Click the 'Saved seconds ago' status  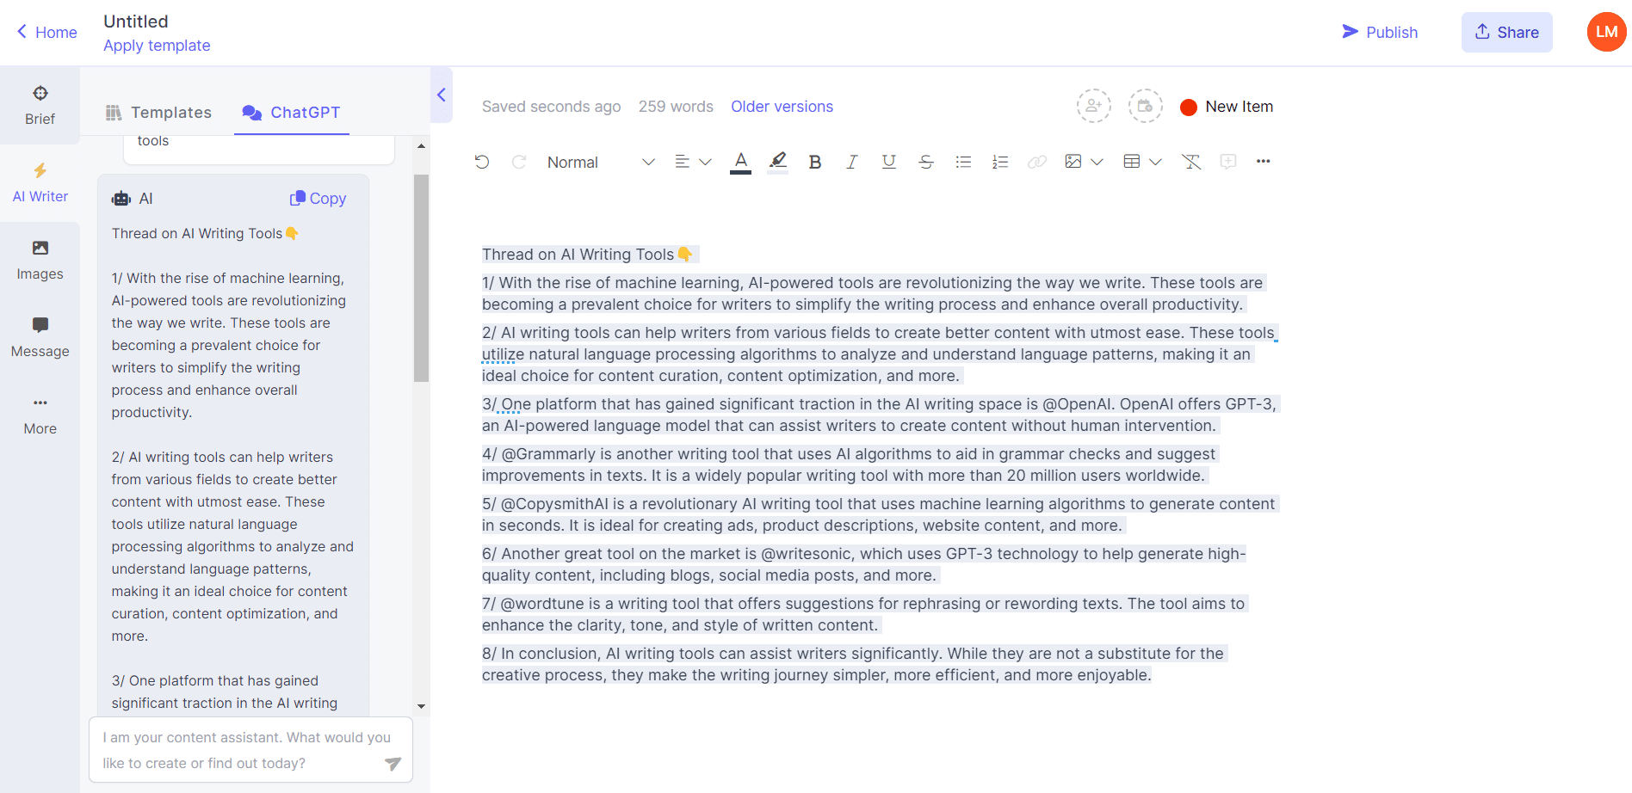coord(551,107)
